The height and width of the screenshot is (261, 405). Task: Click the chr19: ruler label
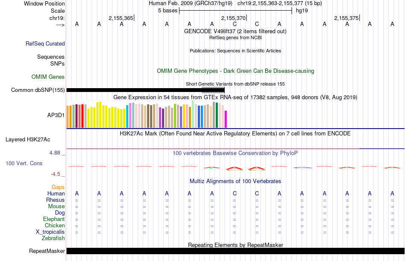coord(57,18)
